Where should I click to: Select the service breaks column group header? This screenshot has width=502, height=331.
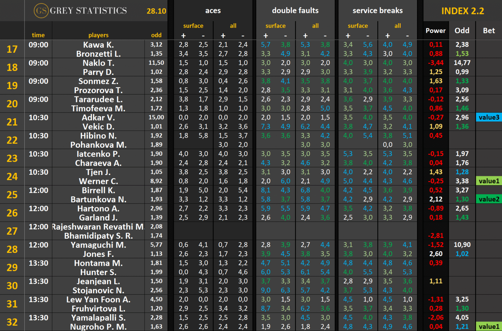point(377,11)
